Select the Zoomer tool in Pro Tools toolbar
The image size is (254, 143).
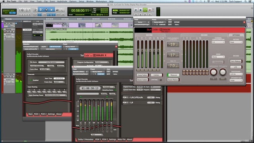(35, 10)
